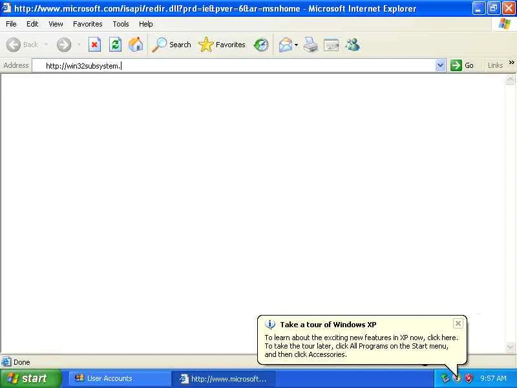
Task: Open the Favorites menu
Action: click(x=88, y=24)
